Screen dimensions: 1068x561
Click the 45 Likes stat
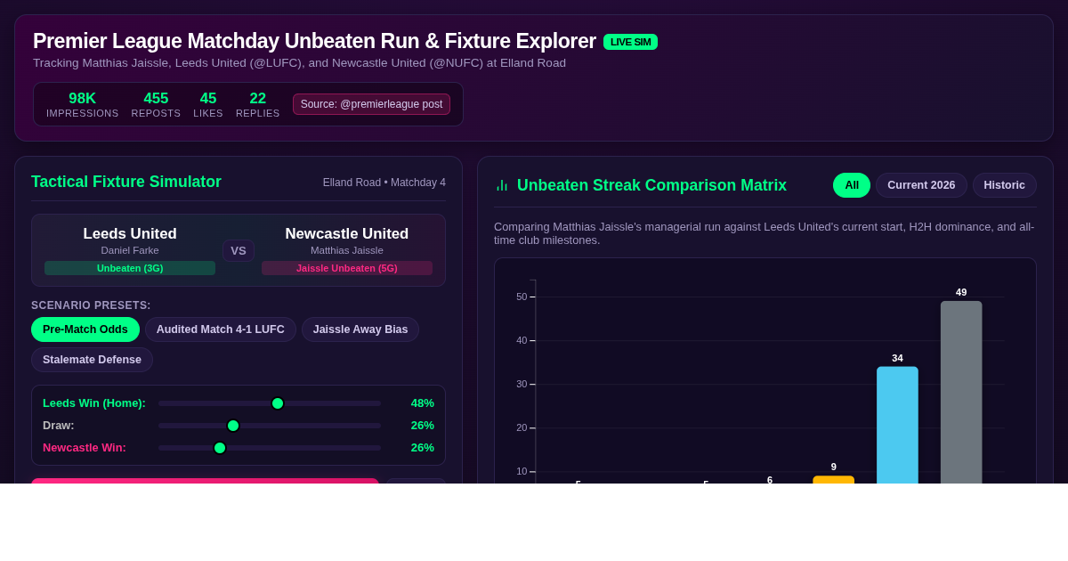tap(208, 104)
